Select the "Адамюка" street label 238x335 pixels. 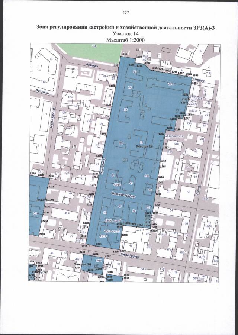(91, 65)
